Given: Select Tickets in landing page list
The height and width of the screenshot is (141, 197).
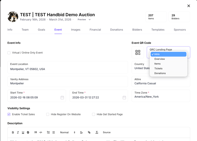Looking at the screenshot, I should [168, 68].
